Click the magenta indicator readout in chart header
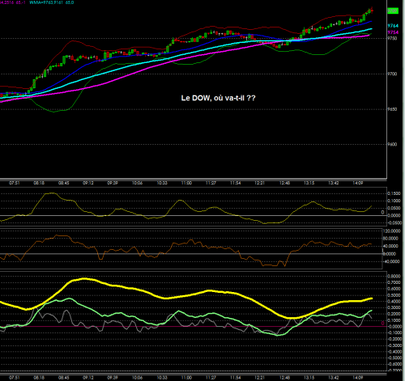Viewport: 405px width, 381px height. (12, 2)
